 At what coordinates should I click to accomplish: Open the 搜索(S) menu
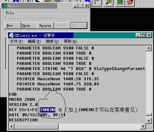pos(52,41)
